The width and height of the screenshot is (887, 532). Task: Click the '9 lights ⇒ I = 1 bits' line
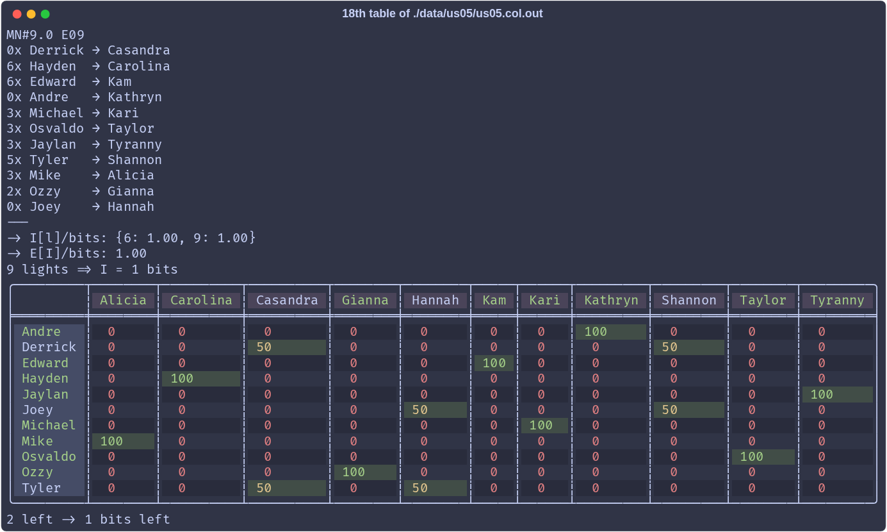pos(92,269)
